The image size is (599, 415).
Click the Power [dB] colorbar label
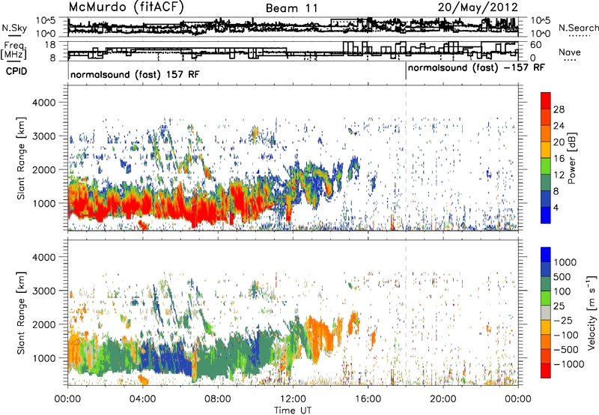click(x=571, y=158)
